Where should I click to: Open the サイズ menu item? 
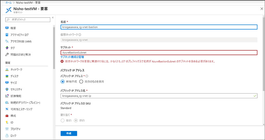[13, 83]
